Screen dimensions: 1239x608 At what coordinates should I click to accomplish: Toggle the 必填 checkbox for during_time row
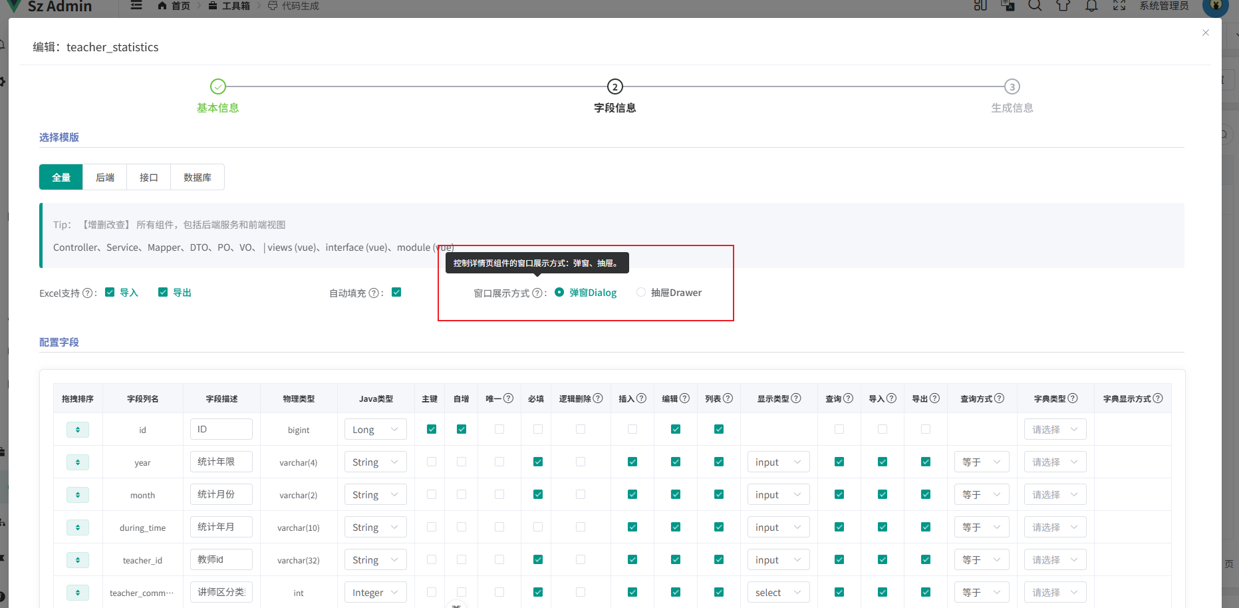pos(538,528)
